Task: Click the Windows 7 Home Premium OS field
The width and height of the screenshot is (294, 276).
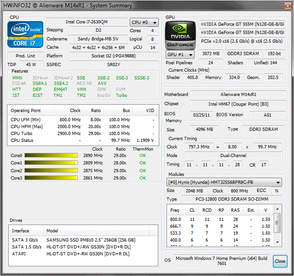Action: 222,261
